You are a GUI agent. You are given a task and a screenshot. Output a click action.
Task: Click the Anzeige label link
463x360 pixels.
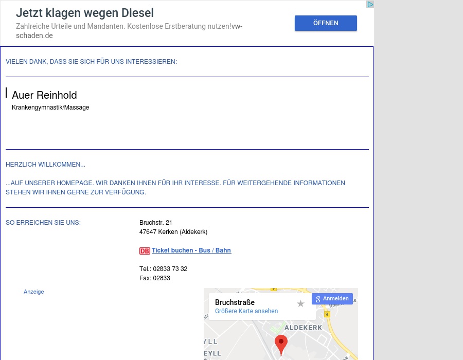(x=34, y=292)
